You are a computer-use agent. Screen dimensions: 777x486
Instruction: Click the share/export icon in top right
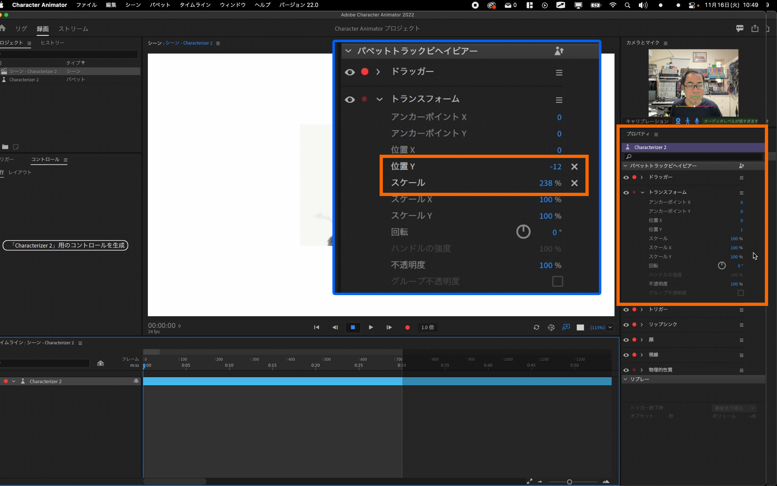[755, 29]
